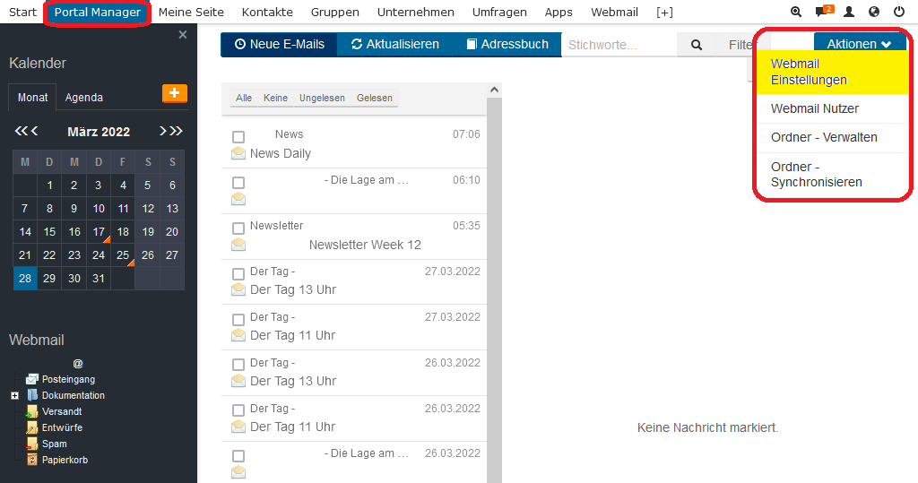Click the globe language icon
918x483 pixels.
click(x=874, y=12)
